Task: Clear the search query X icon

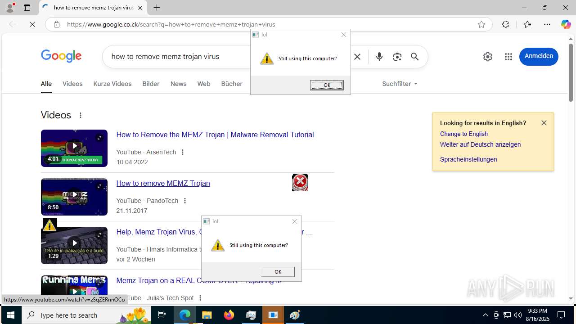Action: 357,57
